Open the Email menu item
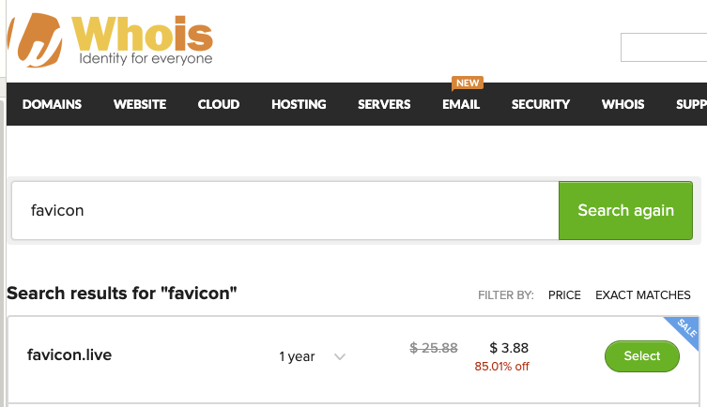This screenshot has width=707, height=407. pyautogui.click(x=461, y=104)
